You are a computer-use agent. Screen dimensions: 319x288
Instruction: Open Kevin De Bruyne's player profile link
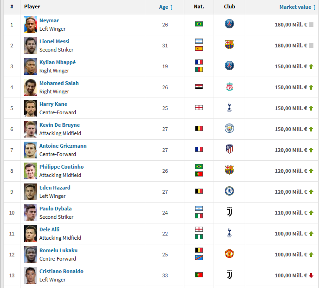[59, 125]
